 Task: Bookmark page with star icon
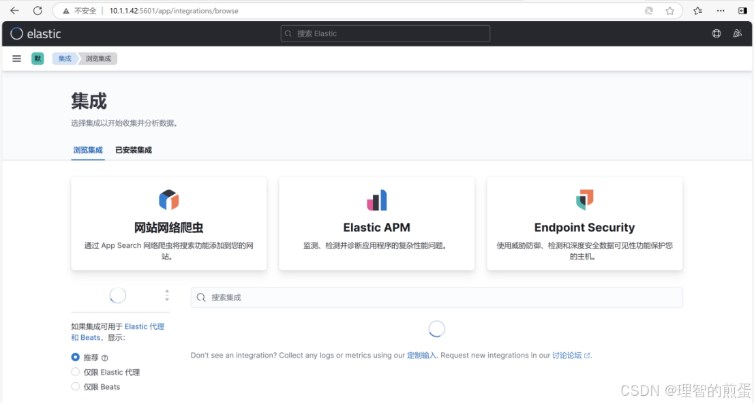(x=670, y=11)
